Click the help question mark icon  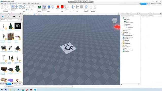tap(147, 4)
